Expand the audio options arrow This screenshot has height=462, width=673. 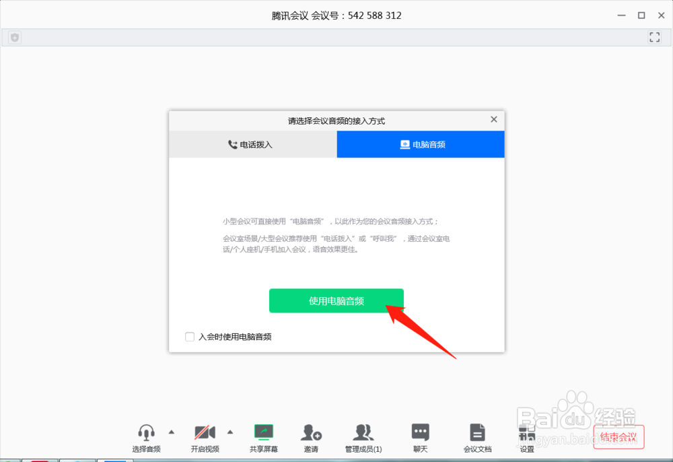(172, 432)
